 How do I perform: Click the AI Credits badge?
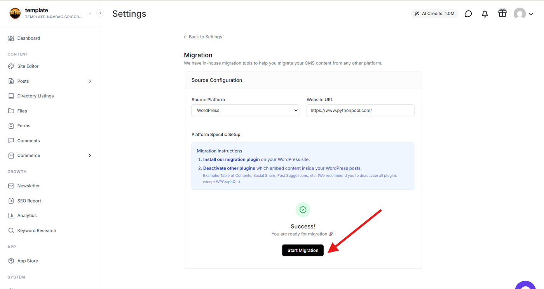point(434,14)
